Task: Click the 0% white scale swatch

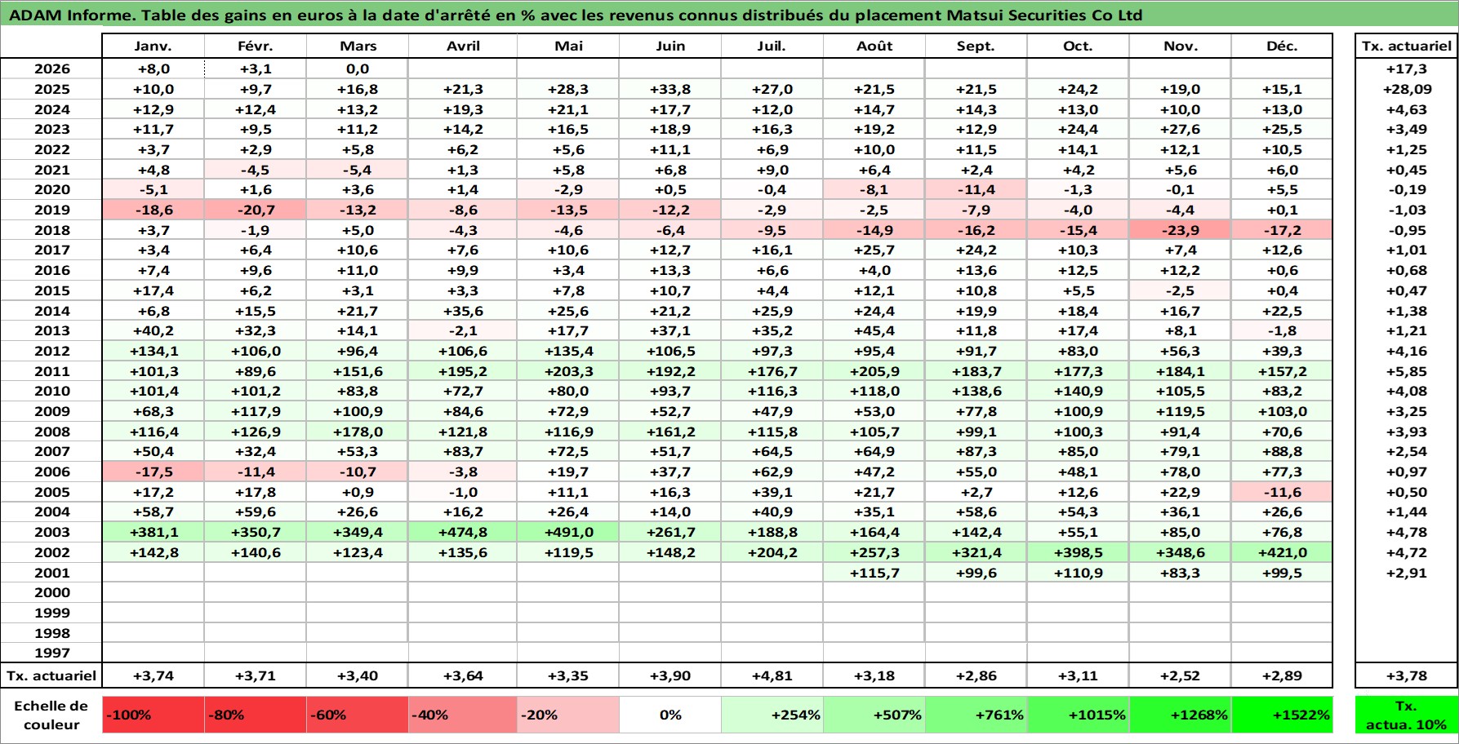Action: click(x=670, y=715)
